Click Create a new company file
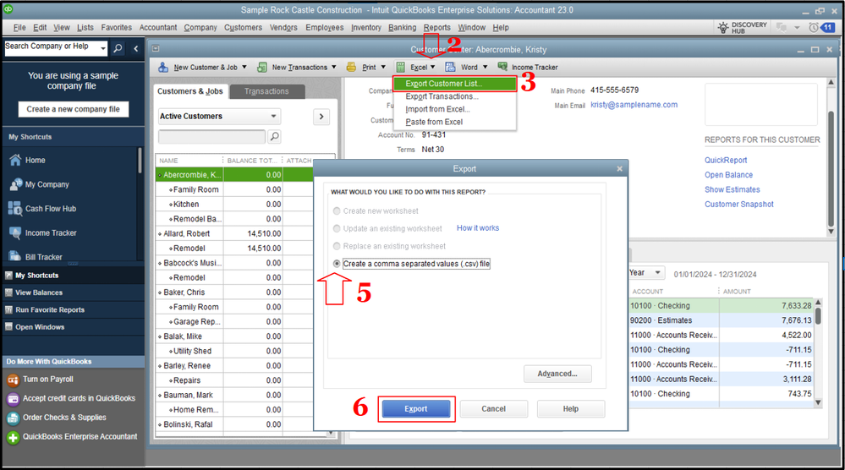This screenshot has height=470, width=845. pos(74,109)
